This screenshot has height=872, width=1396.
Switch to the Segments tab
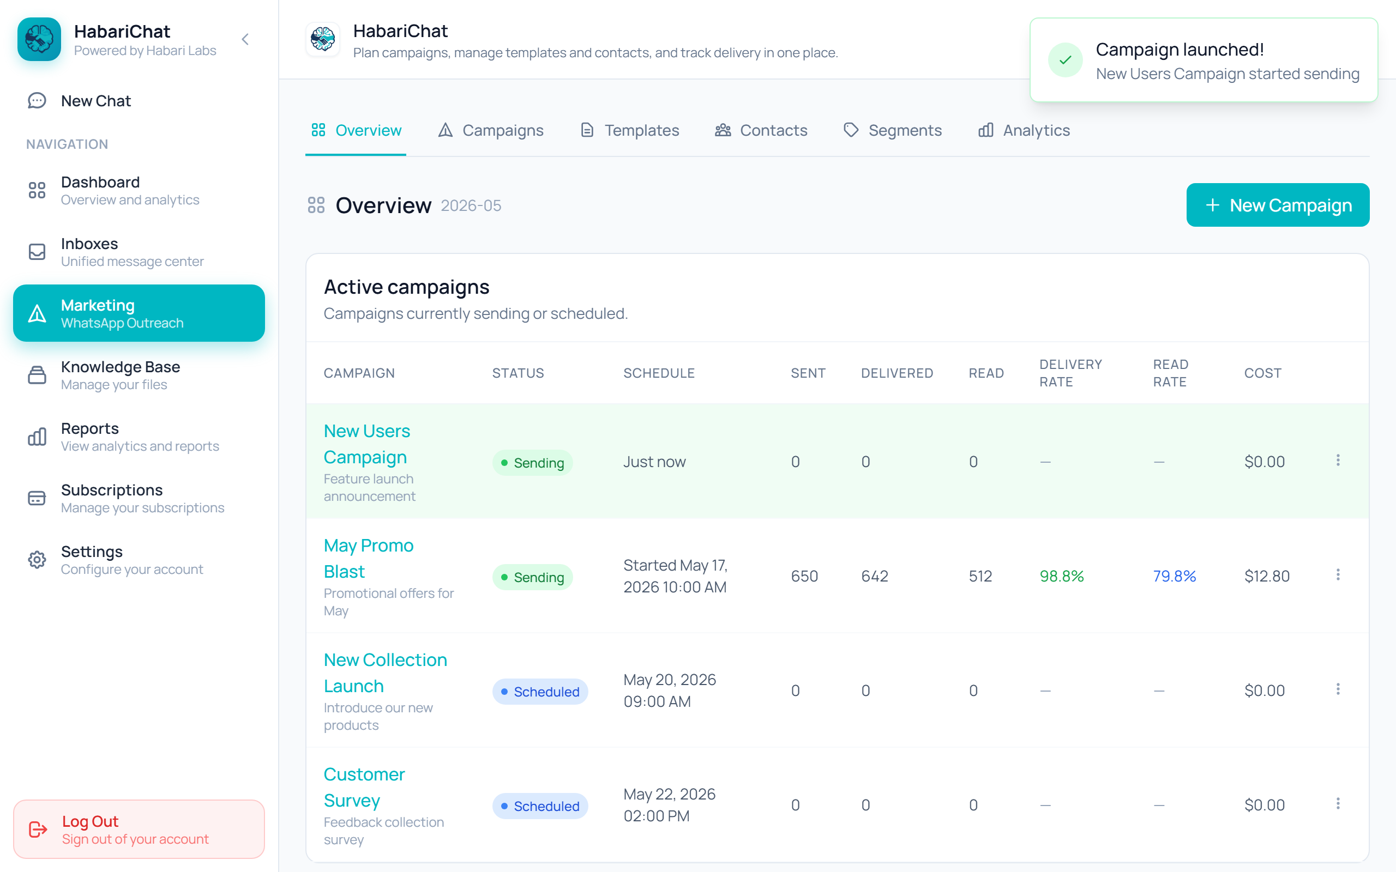(x=892, y=130)
